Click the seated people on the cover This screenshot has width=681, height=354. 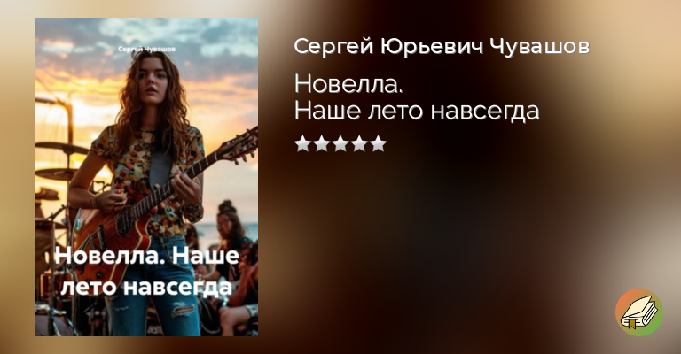click(x=234, y=269)
